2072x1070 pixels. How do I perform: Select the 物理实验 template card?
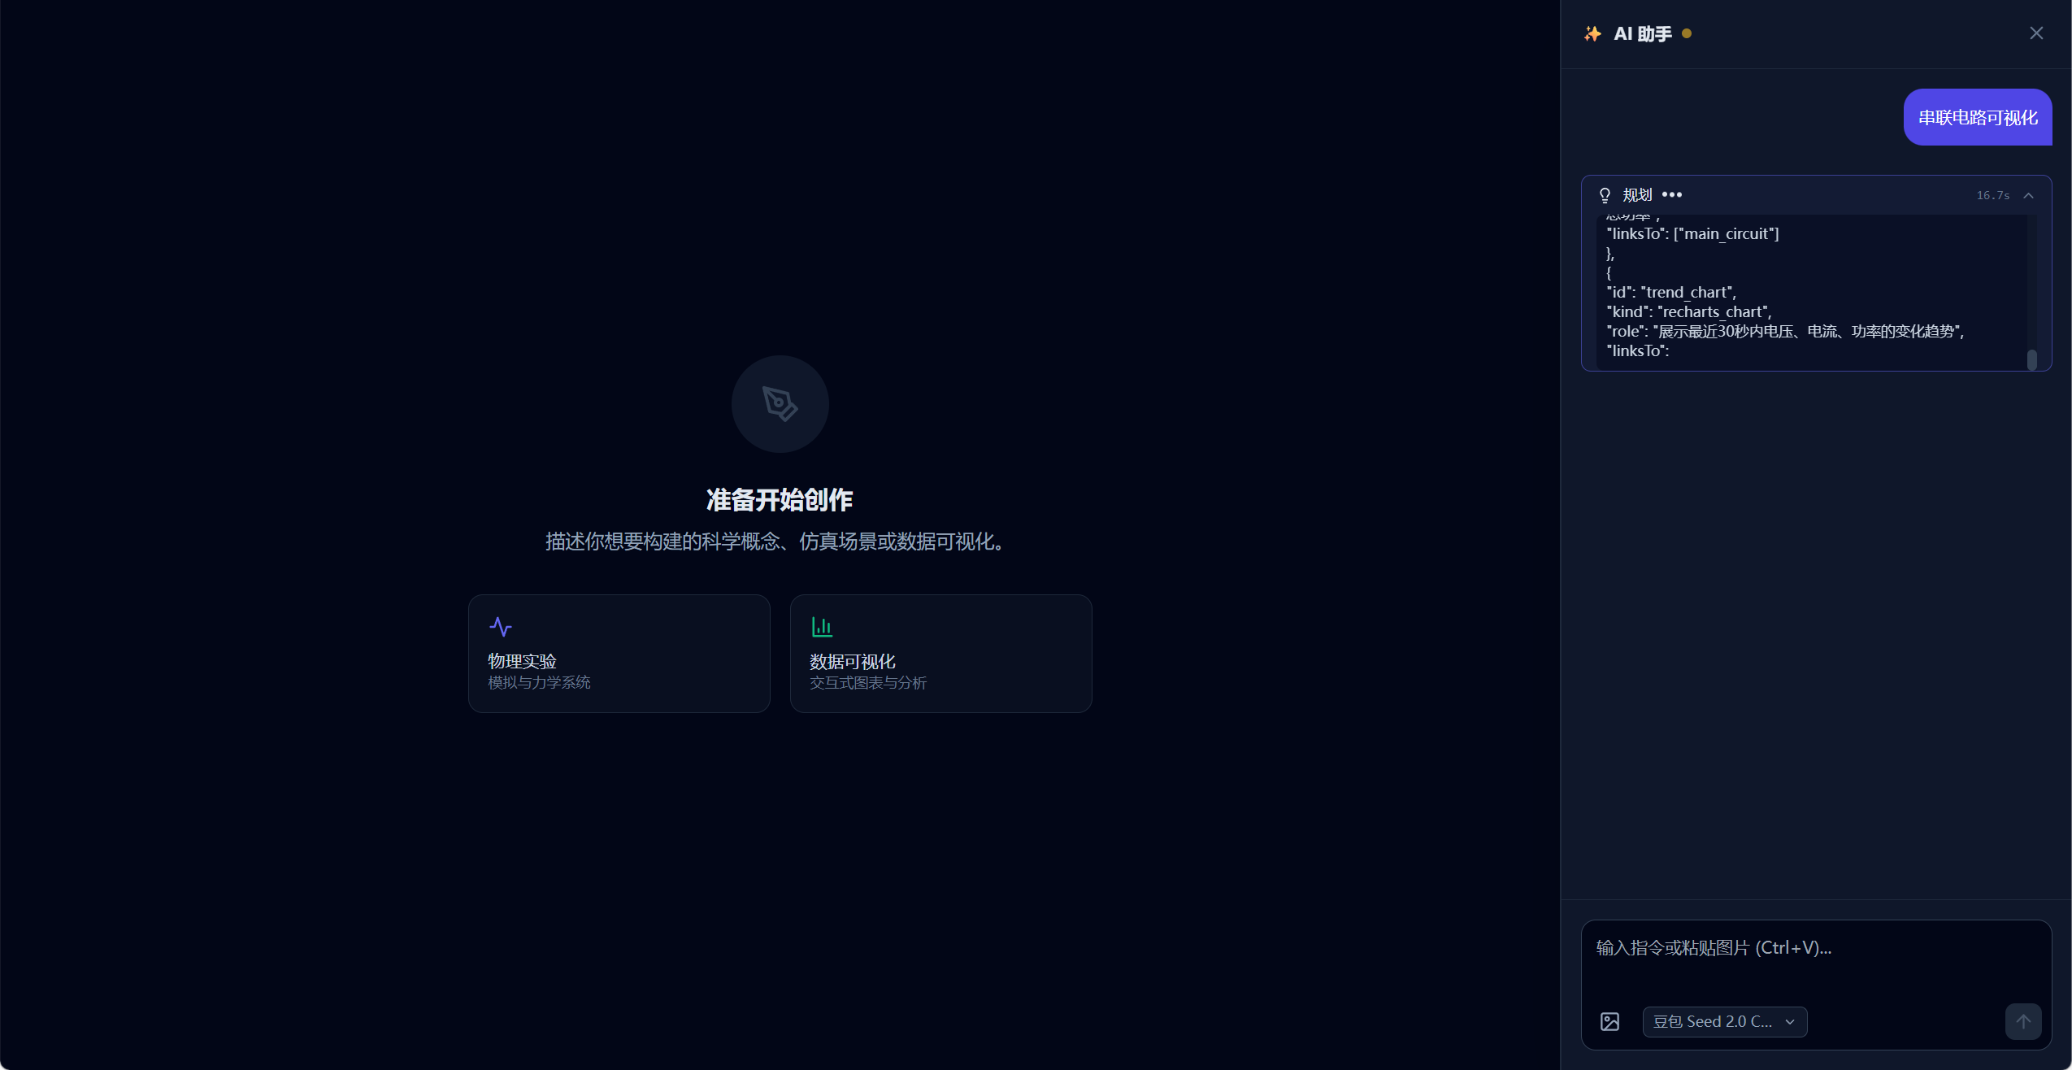click(x=619, y=653)
